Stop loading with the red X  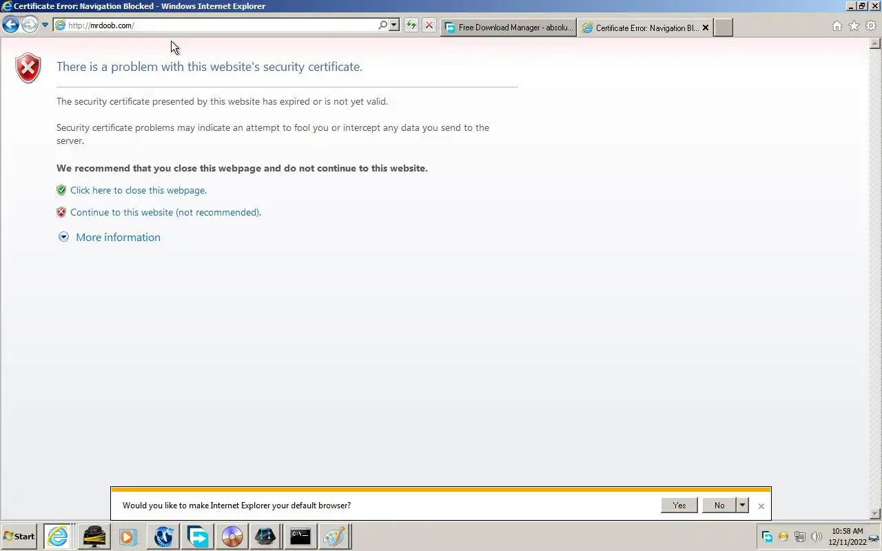[429, 25]
